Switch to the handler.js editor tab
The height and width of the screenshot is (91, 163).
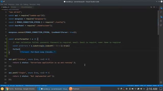click(5, 7)
